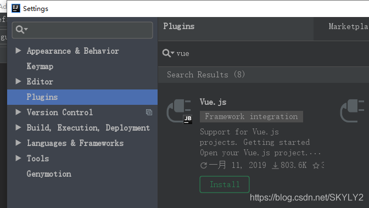Expand Appearance & Behavior tree node
The height and width of the screenshot is (208, 369).
(18, 50)
